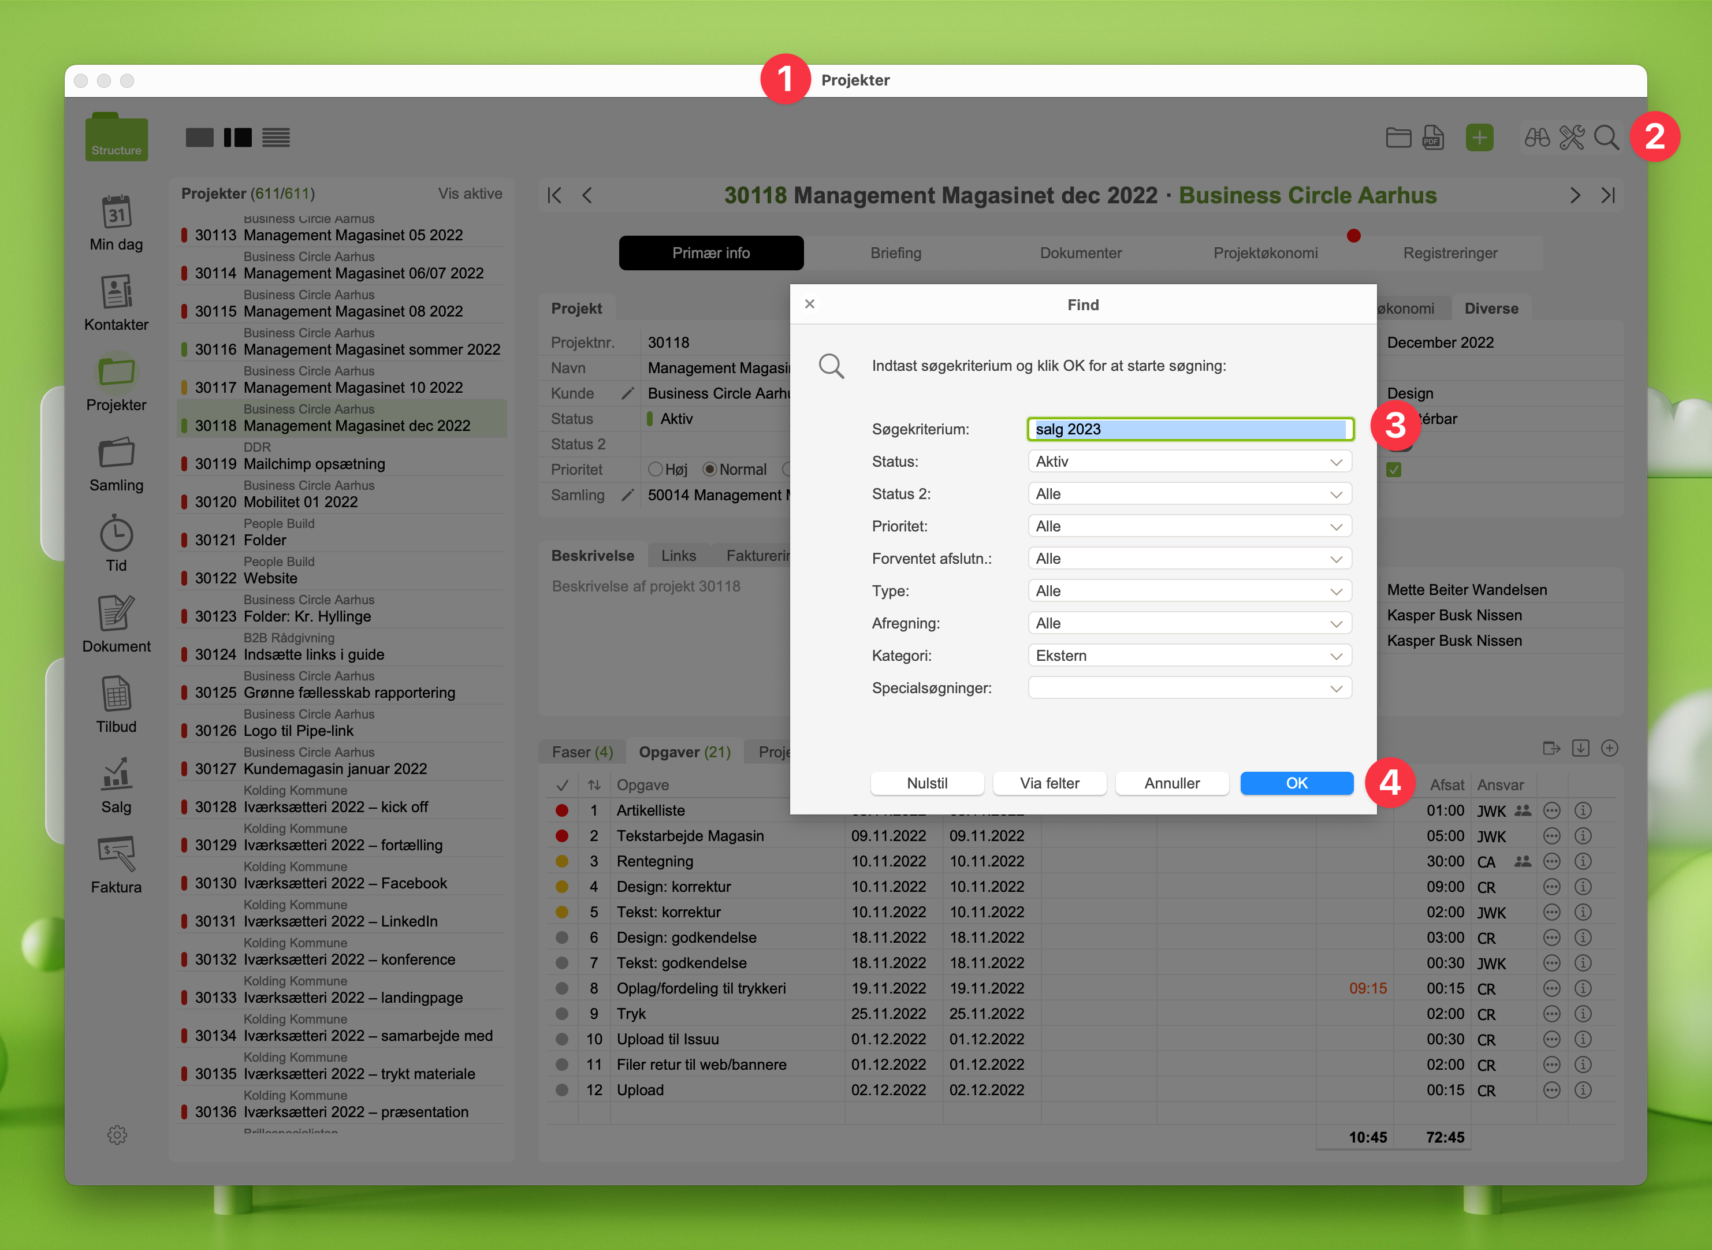1712x1250 pixels.
Task: Click the Søgekriterium text field
Action: (1189, 429)
